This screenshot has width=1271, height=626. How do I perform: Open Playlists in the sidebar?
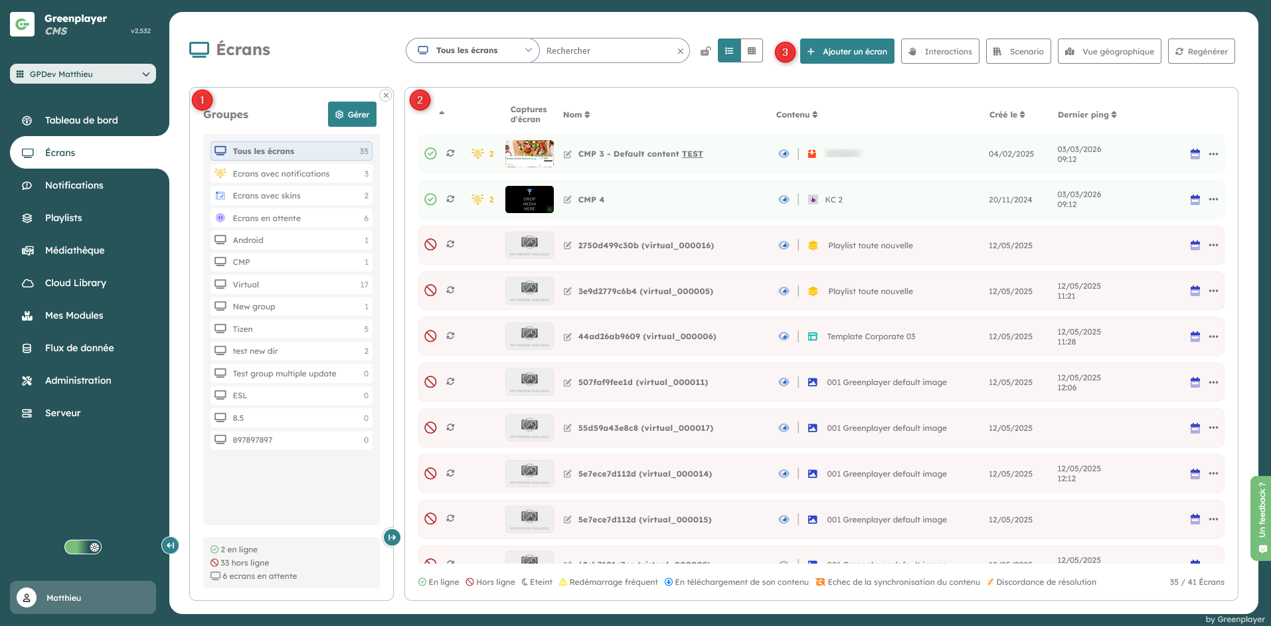(x=64, y=218)
